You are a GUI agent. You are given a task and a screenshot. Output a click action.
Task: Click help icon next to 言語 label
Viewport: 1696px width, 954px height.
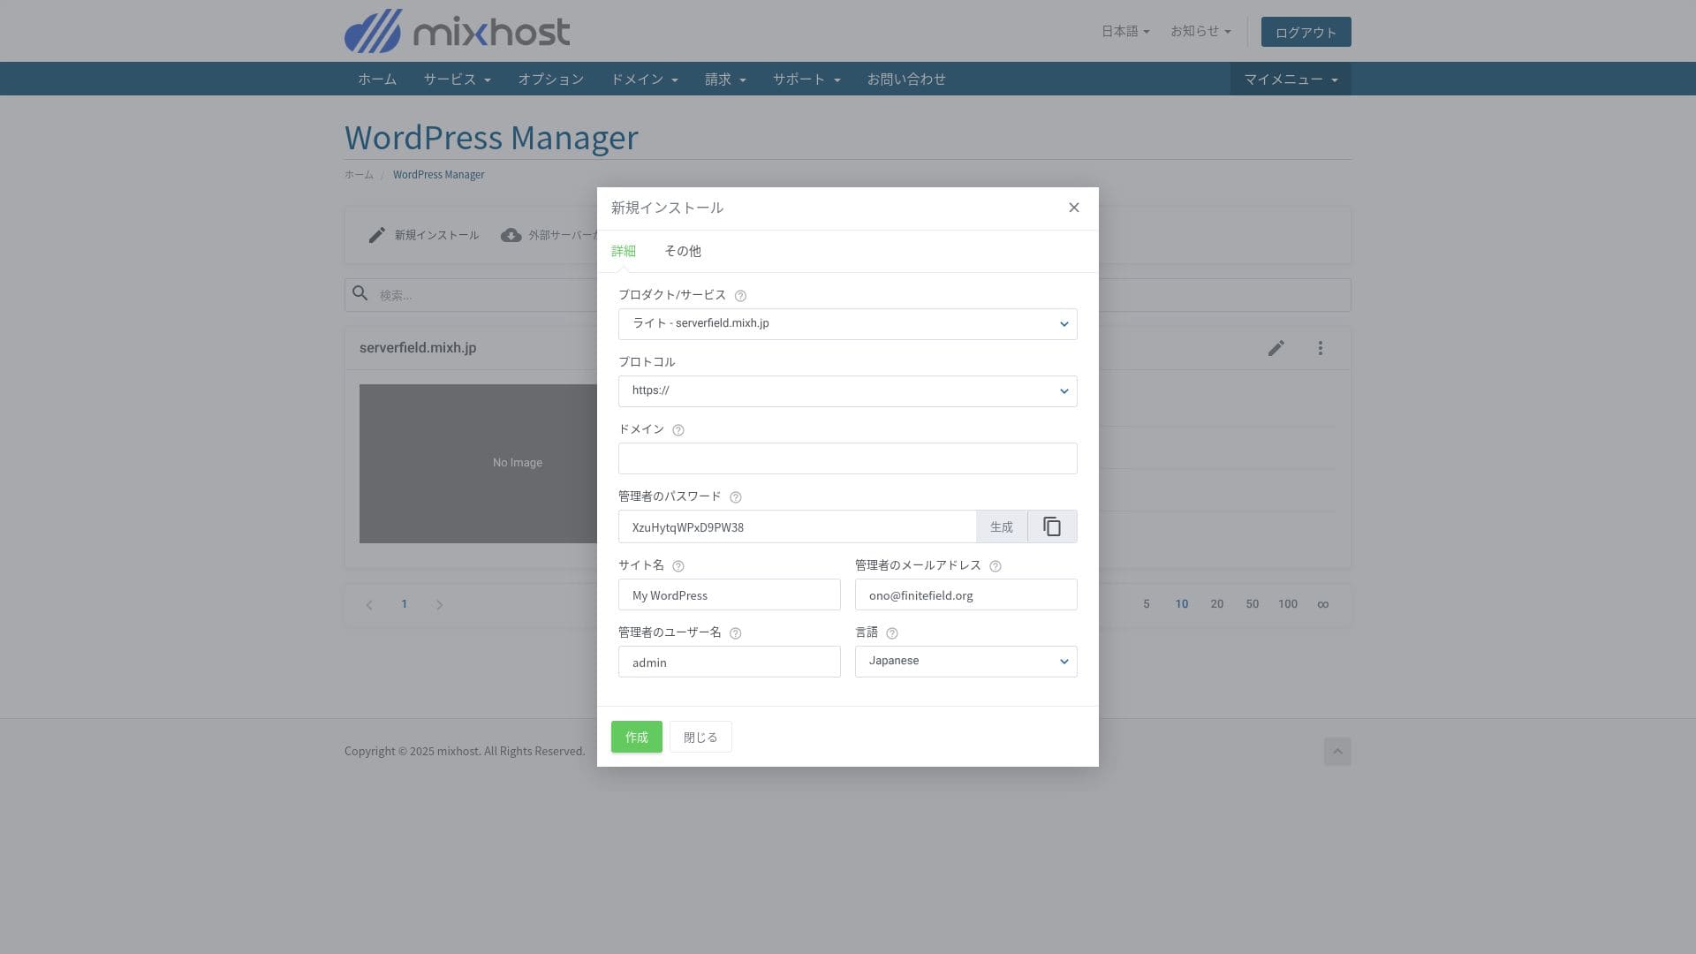pos(891,633)
